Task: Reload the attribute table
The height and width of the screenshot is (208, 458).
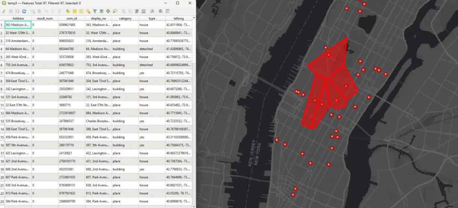Action: point(24,11)
